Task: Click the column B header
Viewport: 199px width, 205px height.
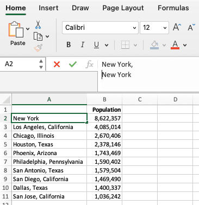Action: pos(104,99)
